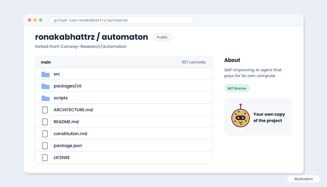327x187 pixels.
Task: Follow the Conway-Research/automaton fork link
Action: [94, 46]
